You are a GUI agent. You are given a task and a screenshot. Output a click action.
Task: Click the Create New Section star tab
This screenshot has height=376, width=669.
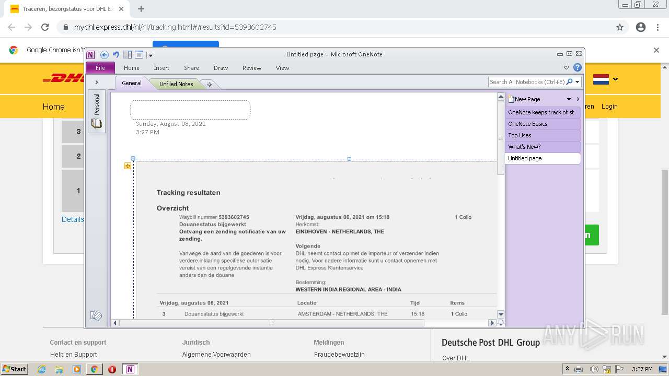pyautogui.click(x=209, y=84)
